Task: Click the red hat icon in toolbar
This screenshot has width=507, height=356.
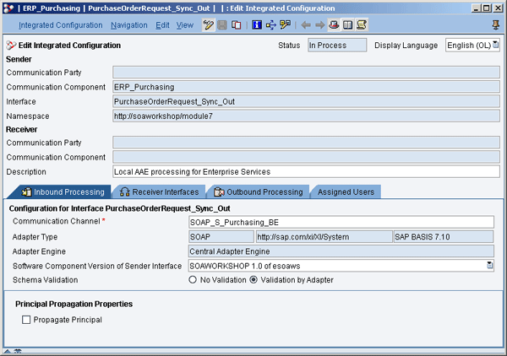Action: click(335, 25)
